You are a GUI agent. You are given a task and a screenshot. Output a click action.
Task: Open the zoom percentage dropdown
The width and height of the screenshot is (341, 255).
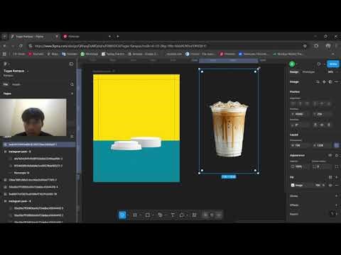point(332,72)
